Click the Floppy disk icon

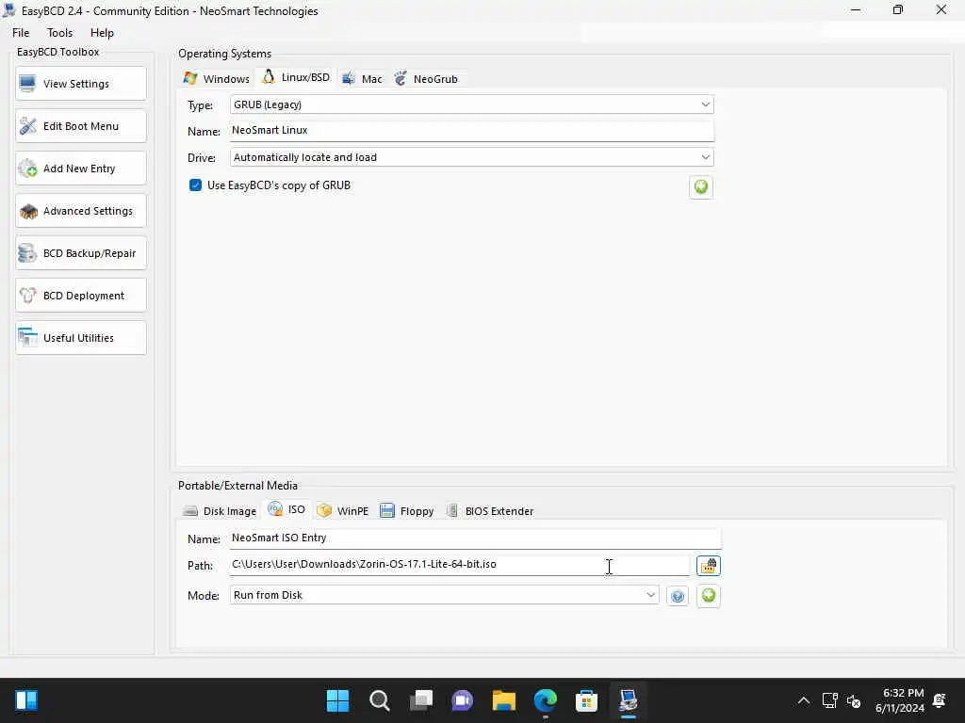[x=387, y=510]
